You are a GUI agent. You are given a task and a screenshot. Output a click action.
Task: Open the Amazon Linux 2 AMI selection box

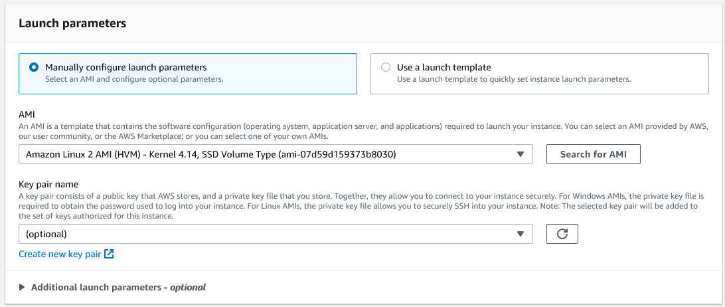pyautogui.click(x=266, y=155)
